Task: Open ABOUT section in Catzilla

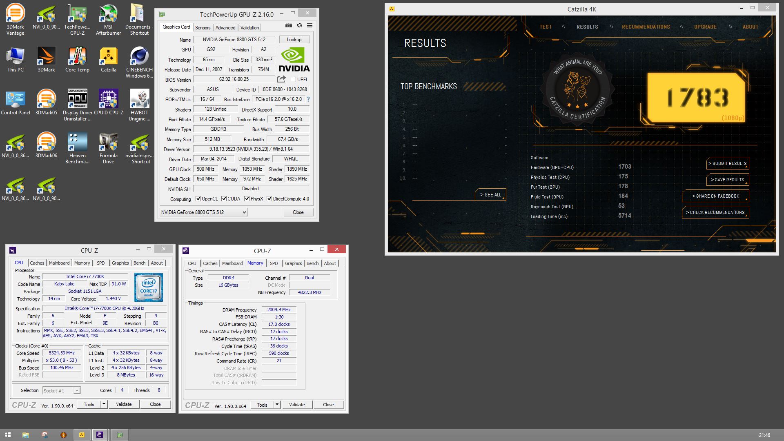Action: (750, 27)
